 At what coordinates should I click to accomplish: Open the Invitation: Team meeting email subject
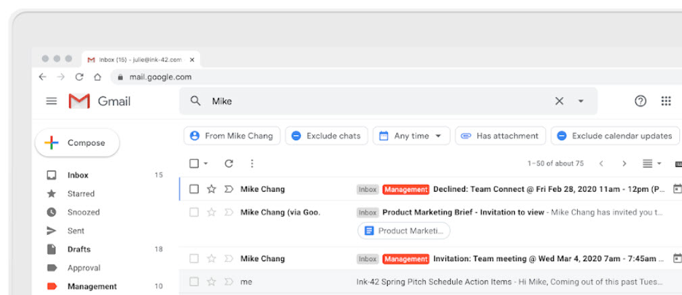tap(549, 259)
